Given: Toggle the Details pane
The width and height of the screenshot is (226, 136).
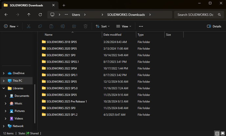Looking at the screenshot, I should click(x=214, y=26).
